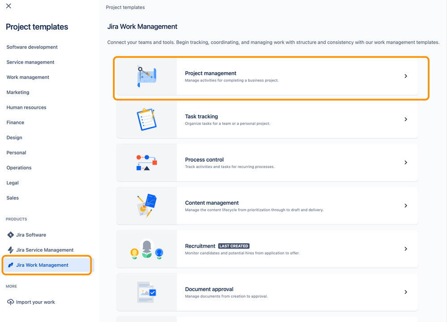Click the Process control flowchart illustration

tap(146, 163)
